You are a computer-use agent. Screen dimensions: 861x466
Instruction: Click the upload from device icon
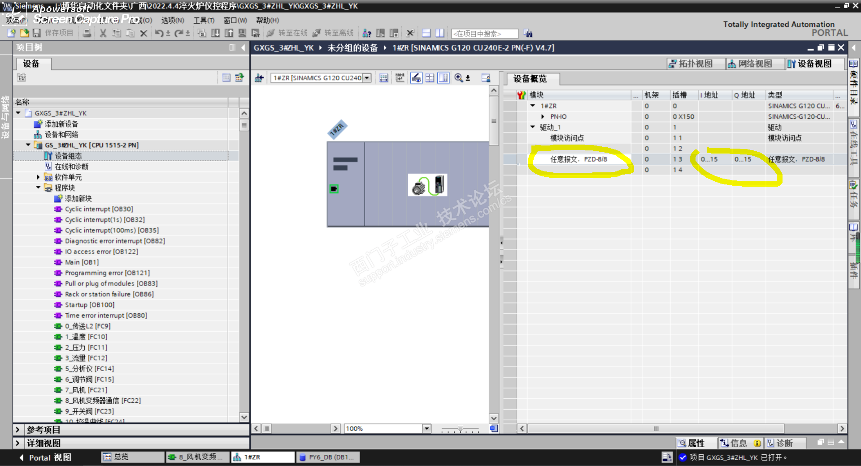pos(229,33)
